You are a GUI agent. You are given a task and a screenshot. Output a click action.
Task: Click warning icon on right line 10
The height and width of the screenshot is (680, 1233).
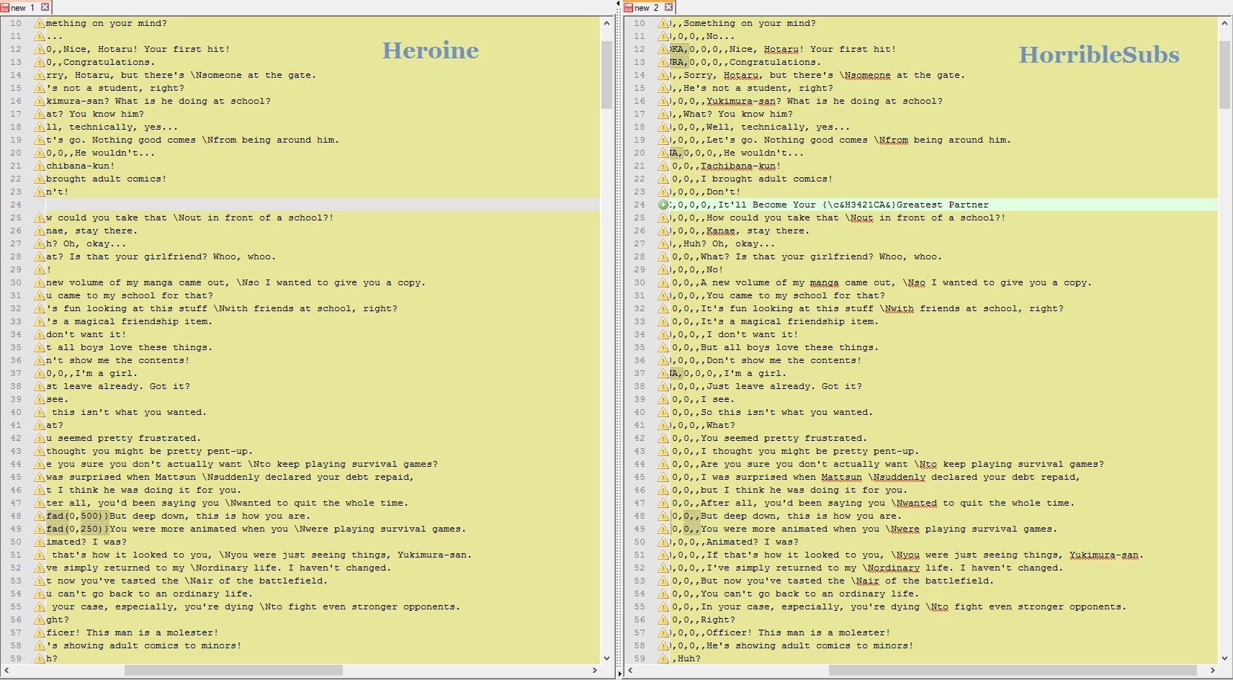coord(663,24)
